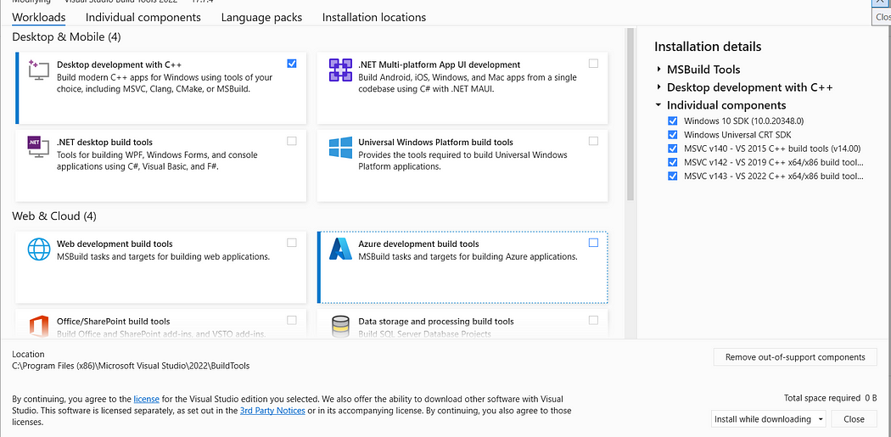Uncheck Desktop development with C++ workload
Viewport: 891px width, 437px height.
(x=292, y=64)
